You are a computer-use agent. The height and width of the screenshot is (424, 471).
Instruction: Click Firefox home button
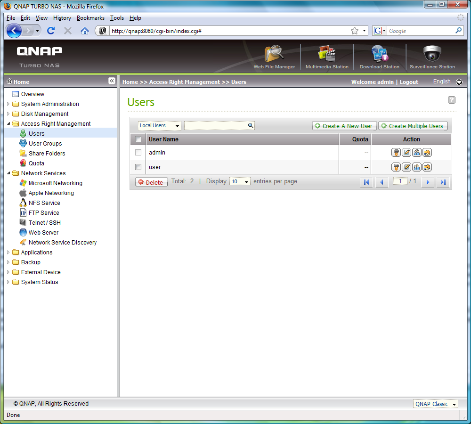pos(85,31)
